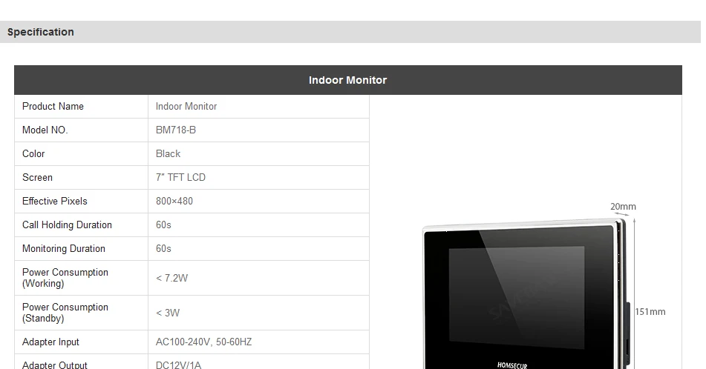
Task: Click the Specification section heading
Action: click(x=41, y=32)
